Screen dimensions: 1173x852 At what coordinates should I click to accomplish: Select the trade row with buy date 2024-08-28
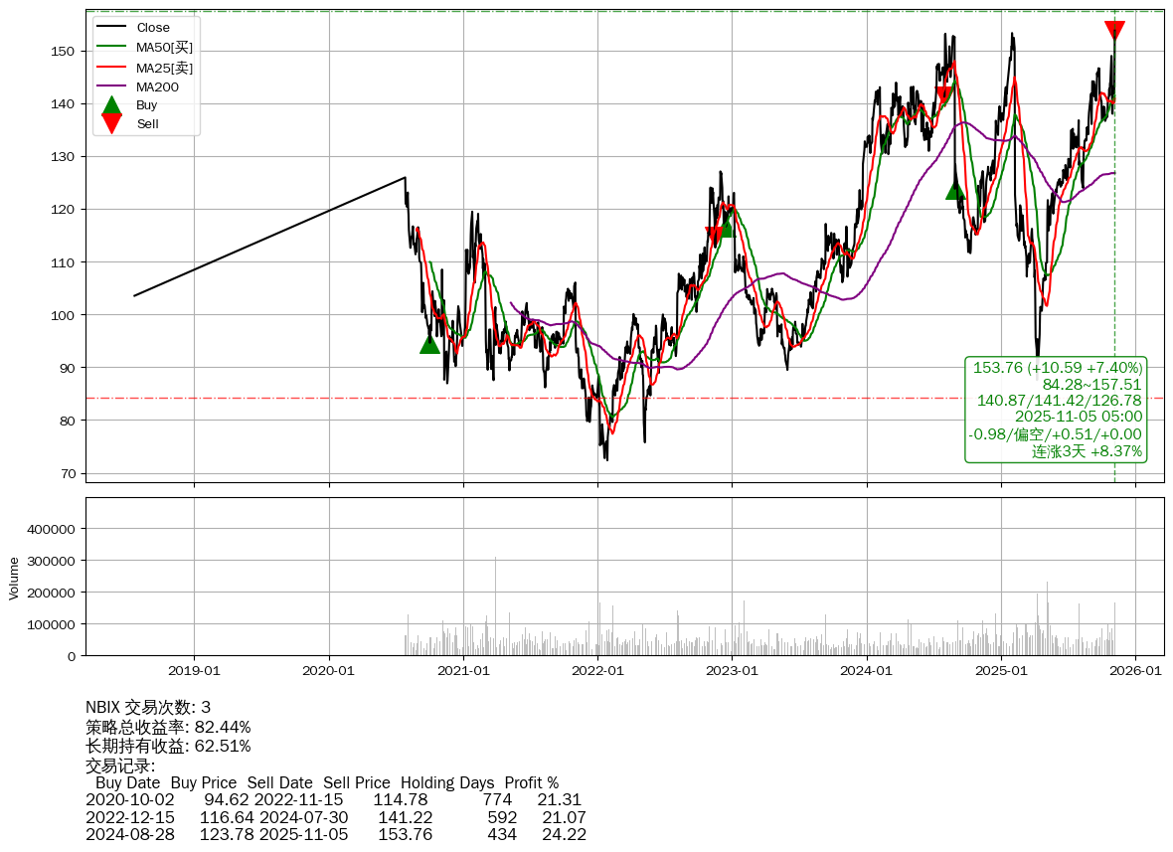click(x=336, y=834)
